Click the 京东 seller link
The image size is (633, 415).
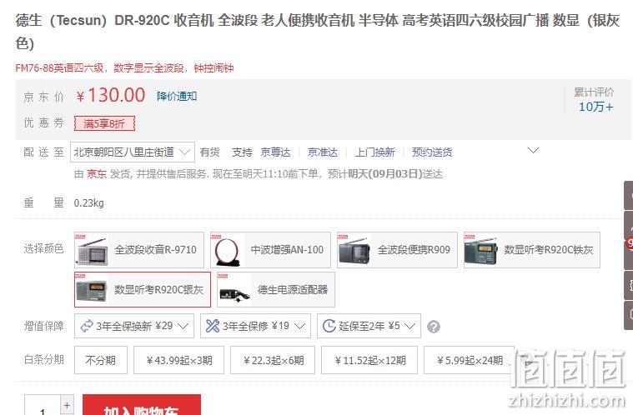[x=97, y=174]
